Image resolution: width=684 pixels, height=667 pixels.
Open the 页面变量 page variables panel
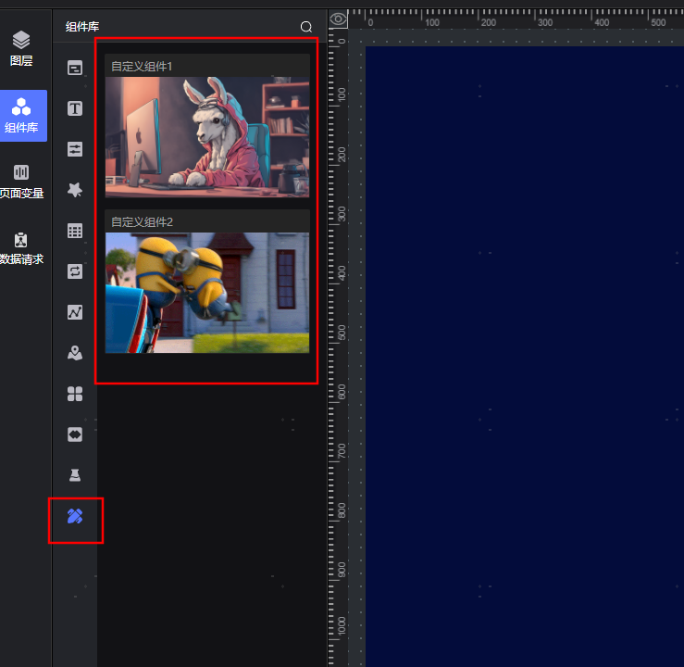21,181
